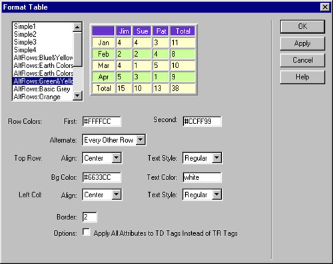
Task: Open Help for Format Table
Action: (302, 77)
